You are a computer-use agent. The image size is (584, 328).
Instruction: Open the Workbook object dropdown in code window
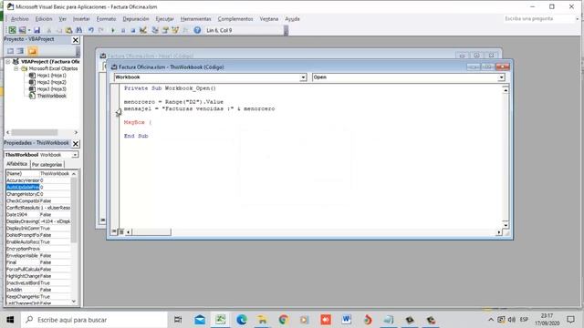click(x=303, y=77)
